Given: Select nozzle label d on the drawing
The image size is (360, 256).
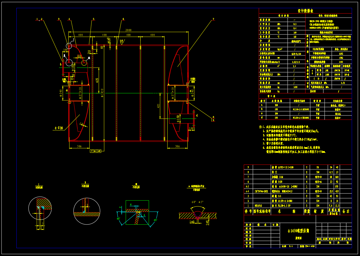Looking at the screenshot, I should click(197, 115).
